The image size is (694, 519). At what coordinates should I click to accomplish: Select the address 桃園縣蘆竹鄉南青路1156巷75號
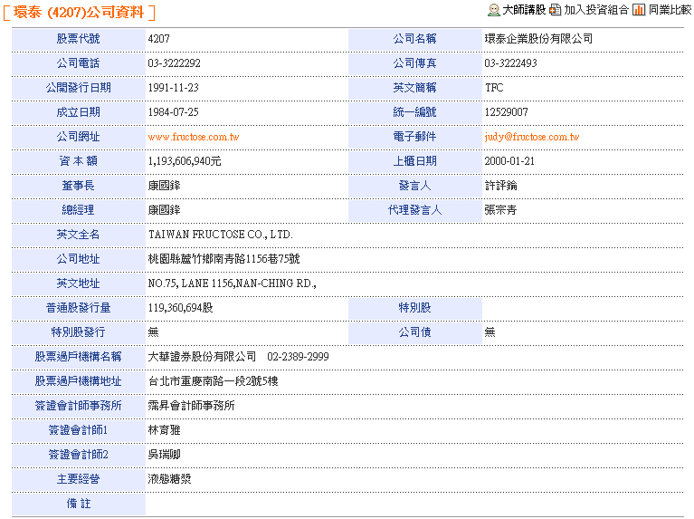click(224, 259)
